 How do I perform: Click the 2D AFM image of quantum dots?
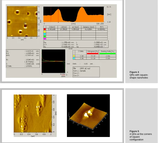[x=33, y=113]
